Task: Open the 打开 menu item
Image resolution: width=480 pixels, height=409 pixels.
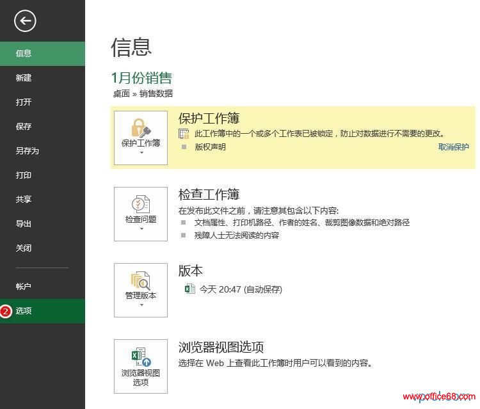Action: click(x=42, y=102)
